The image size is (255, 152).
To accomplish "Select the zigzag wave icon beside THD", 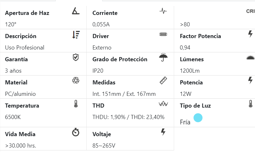I will (163, 104).
